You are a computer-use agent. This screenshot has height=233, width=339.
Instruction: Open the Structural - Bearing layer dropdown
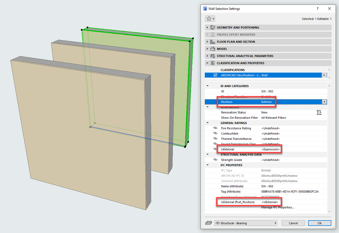[246, 223]
